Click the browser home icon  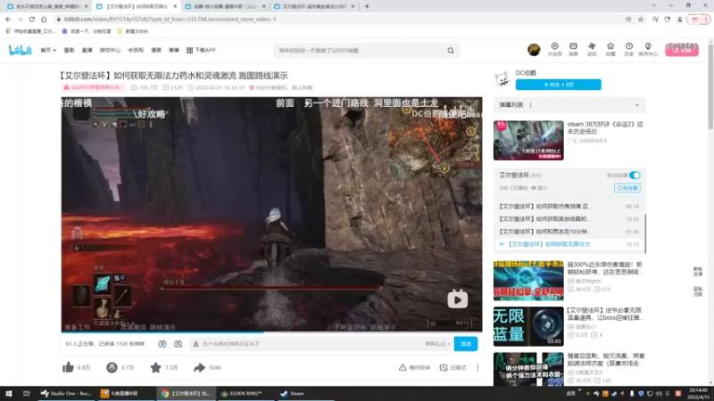[44, 20]
